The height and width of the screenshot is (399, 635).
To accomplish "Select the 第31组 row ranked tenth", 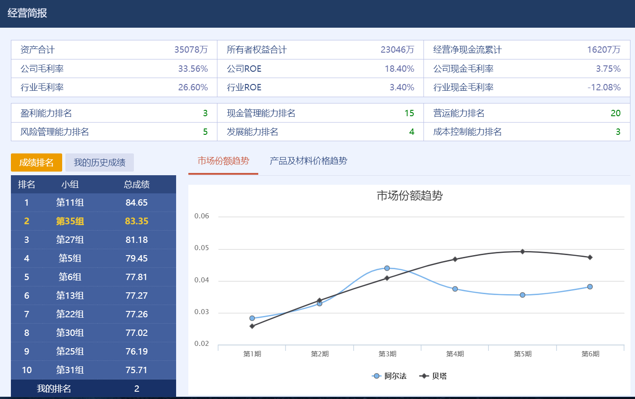I will [x=93, y=370].
